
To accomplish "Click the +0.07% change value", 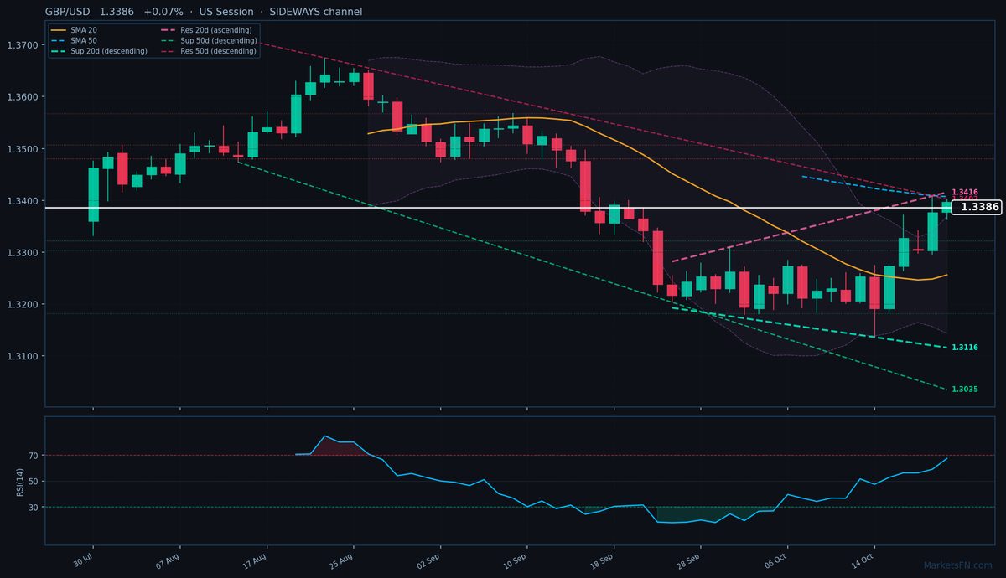I will pyautogui.click(x=163, y=12).
